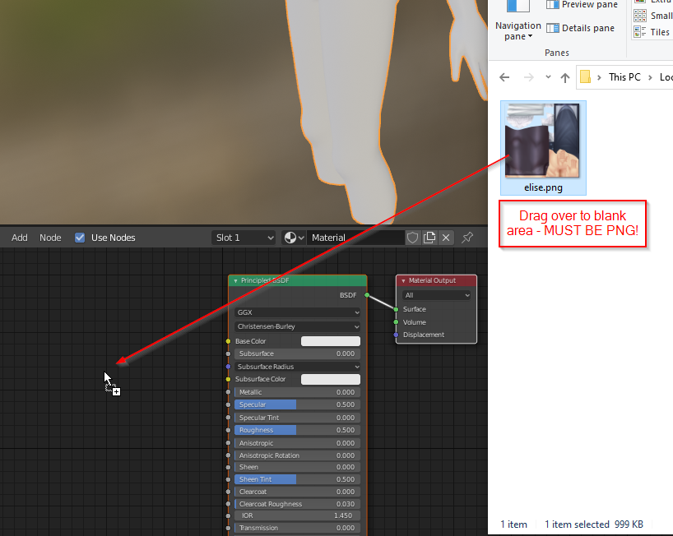Click the Up one level arrow
Image resolution: width=673 pixels, height=536 pixels.
coord(565,77)
